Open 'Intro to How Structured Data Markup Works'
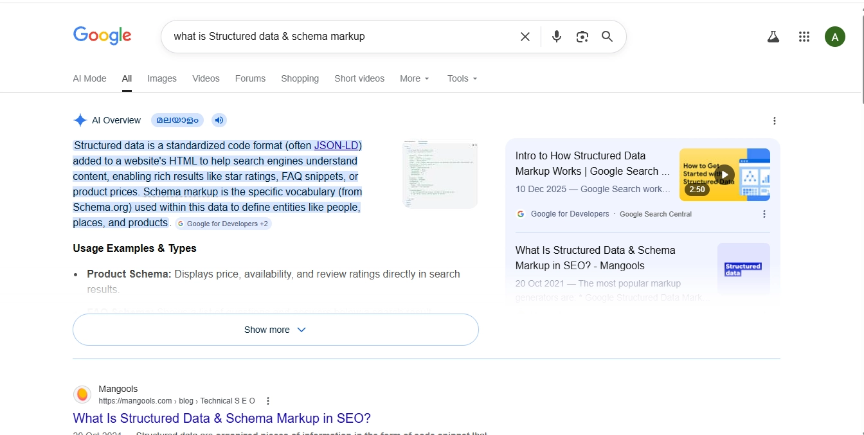864x435 pixels. (x=592, y=163)
